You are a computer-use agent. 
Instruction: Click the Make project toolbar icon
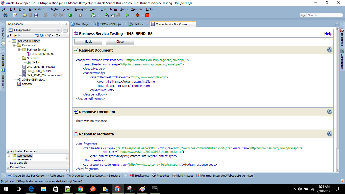point(107,15)
